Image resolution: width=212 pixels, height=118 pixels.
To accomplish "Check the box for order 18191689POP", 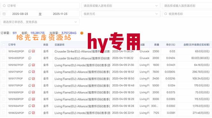I will coord(4,99).
